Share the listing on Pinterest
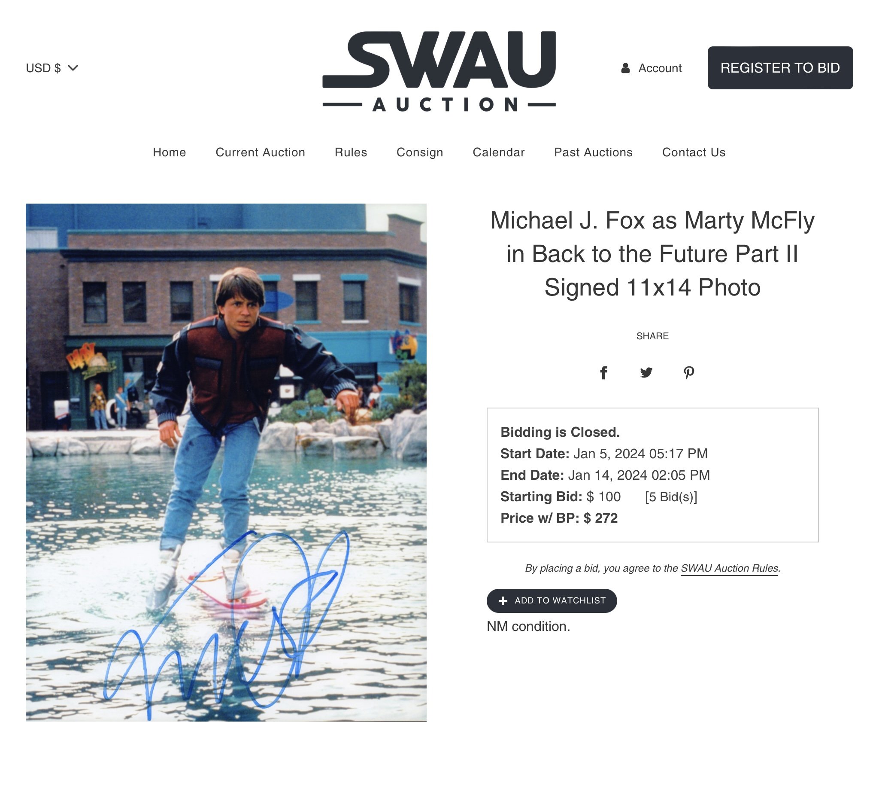879x792 pixels. pos(688,372)
